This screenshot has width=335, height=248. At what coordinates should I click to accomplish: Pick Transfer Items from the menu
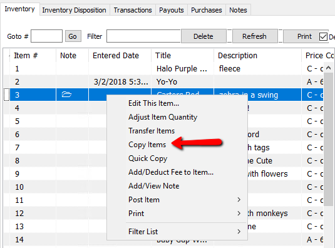(152, 131)
